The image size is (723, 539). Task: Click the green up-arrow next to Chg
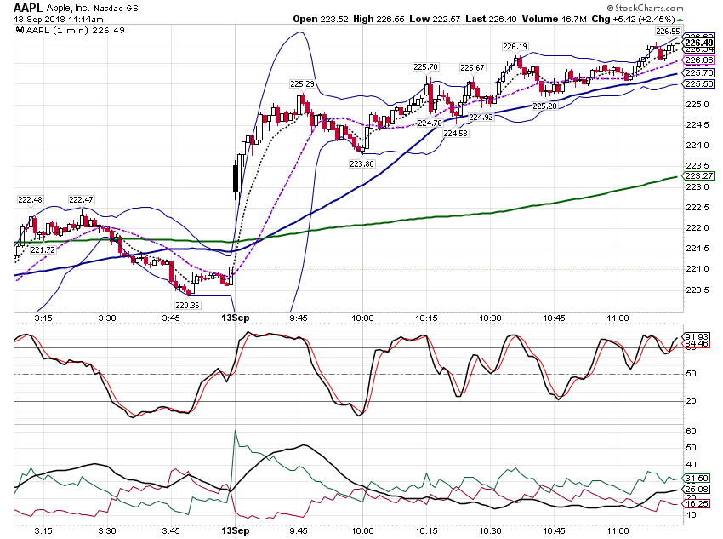(x=680, y=20)
